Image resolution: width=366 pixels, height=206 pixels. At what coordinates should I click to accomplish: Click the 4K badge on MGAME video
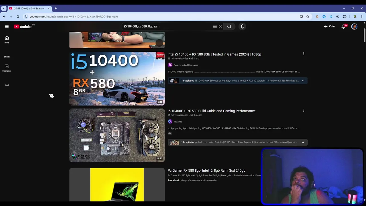click(170, 133)
